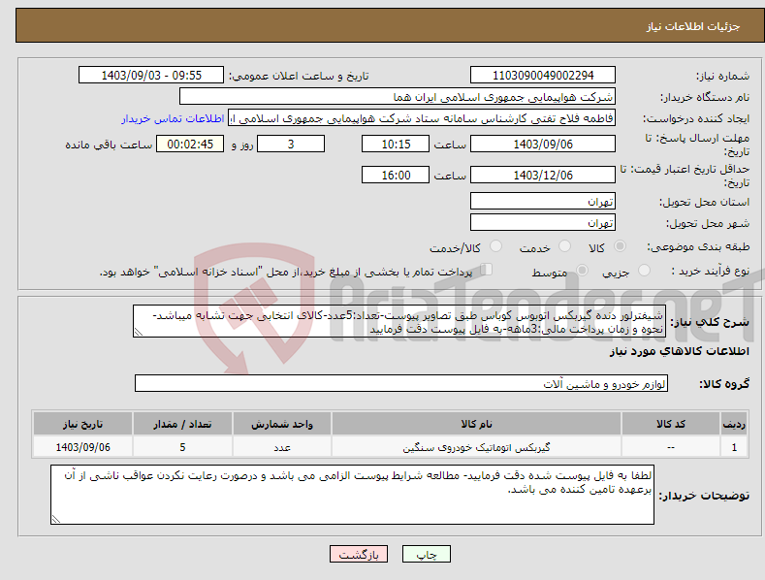Click the announcement date field 1403/09/03 - 09:55
The width and height of the screenshot is (765, 580).
point(150,76)
